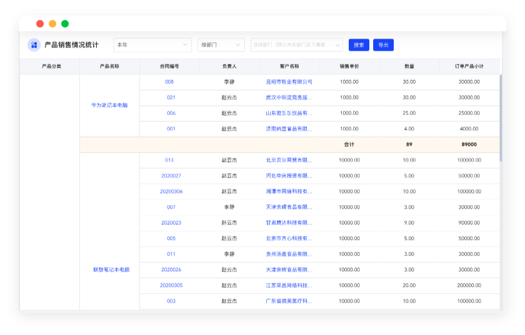Screen dimensions: 525x335
Task: Open customer starting with 甘肃腾达科技
Action: point(289,222)
